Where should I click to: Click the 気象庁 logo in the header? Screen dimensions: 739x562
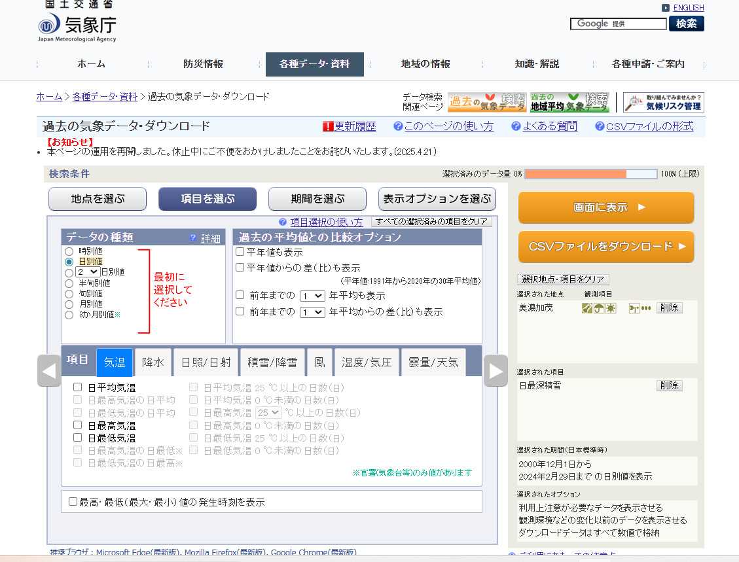(77, 27)
